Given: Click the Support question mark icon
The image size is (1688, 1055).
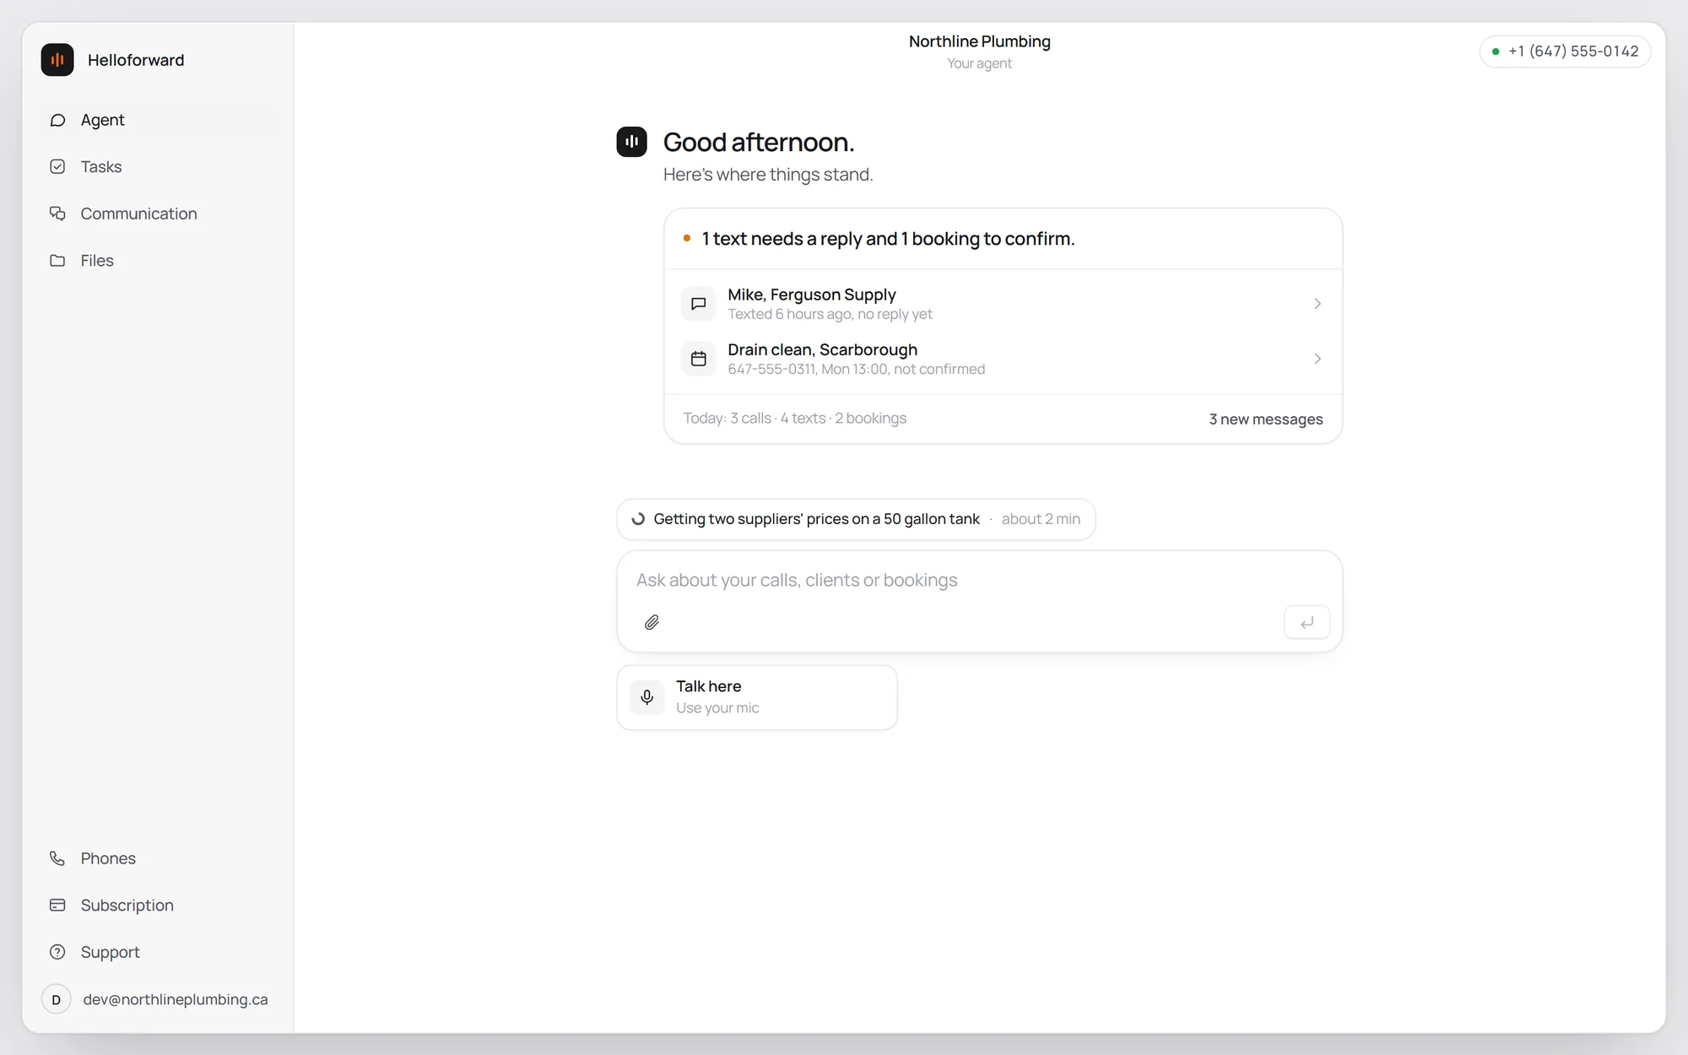Looking at the screenshot, I should pos(57,952).
